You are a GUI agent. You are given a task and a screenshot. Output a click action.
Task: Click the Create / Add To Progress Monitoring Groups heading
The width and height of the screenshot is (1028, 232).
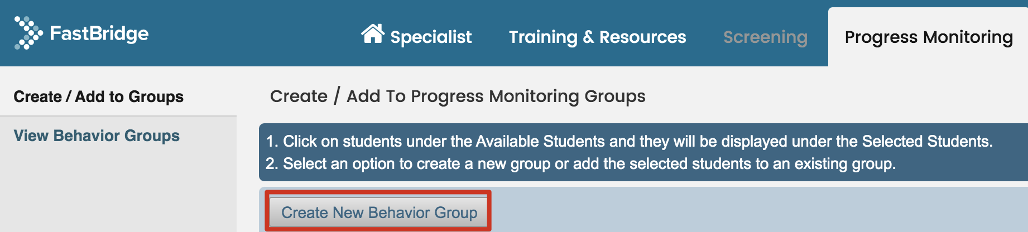click(x=458, y=96)
